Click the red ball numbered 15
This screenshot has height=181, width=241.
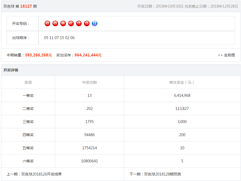point(87,24)
